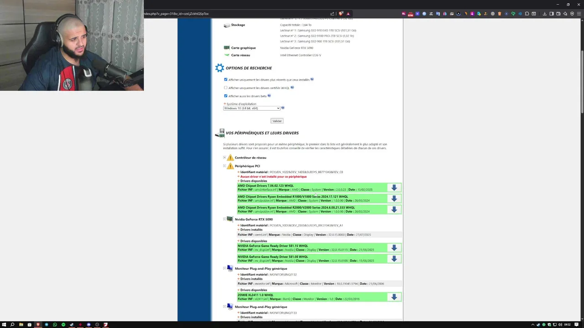Screen dimensions: 584x328
Task: Collapse the Périphérique PCI entry
Action: (224, 166)
